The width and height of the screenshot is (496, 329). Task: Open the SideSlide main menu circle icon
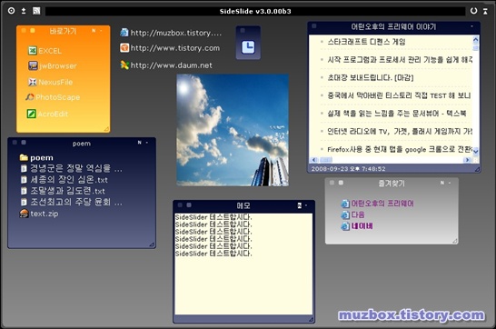(x=12, y=11)
